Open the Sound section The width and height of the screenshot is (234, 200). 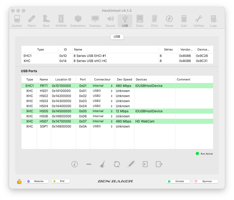pyautogui.click(x=110, y=21)
